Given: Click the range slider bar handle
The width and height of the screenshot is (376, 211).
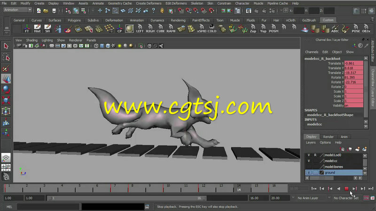Looking at the screenshot, I should point(126,198).
